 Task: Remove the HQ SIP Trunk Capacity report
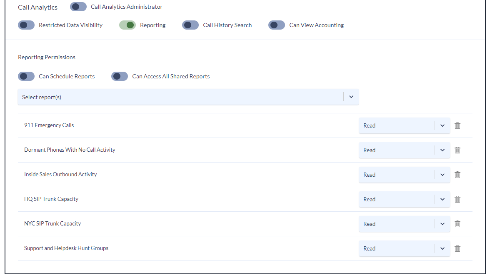tap(457, 199)
